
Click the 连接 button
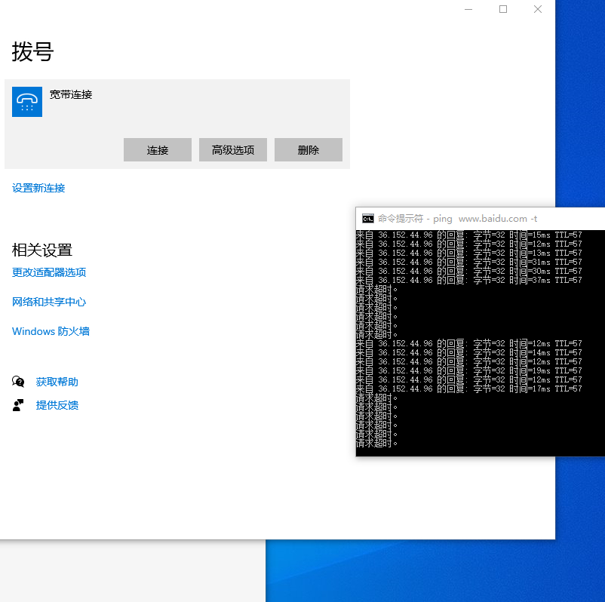pos(158,149)
